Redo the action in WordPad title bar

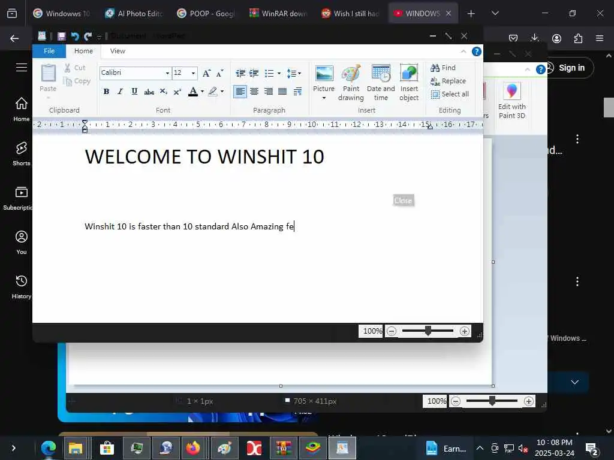pyautogui.click(x=88, y=37)
